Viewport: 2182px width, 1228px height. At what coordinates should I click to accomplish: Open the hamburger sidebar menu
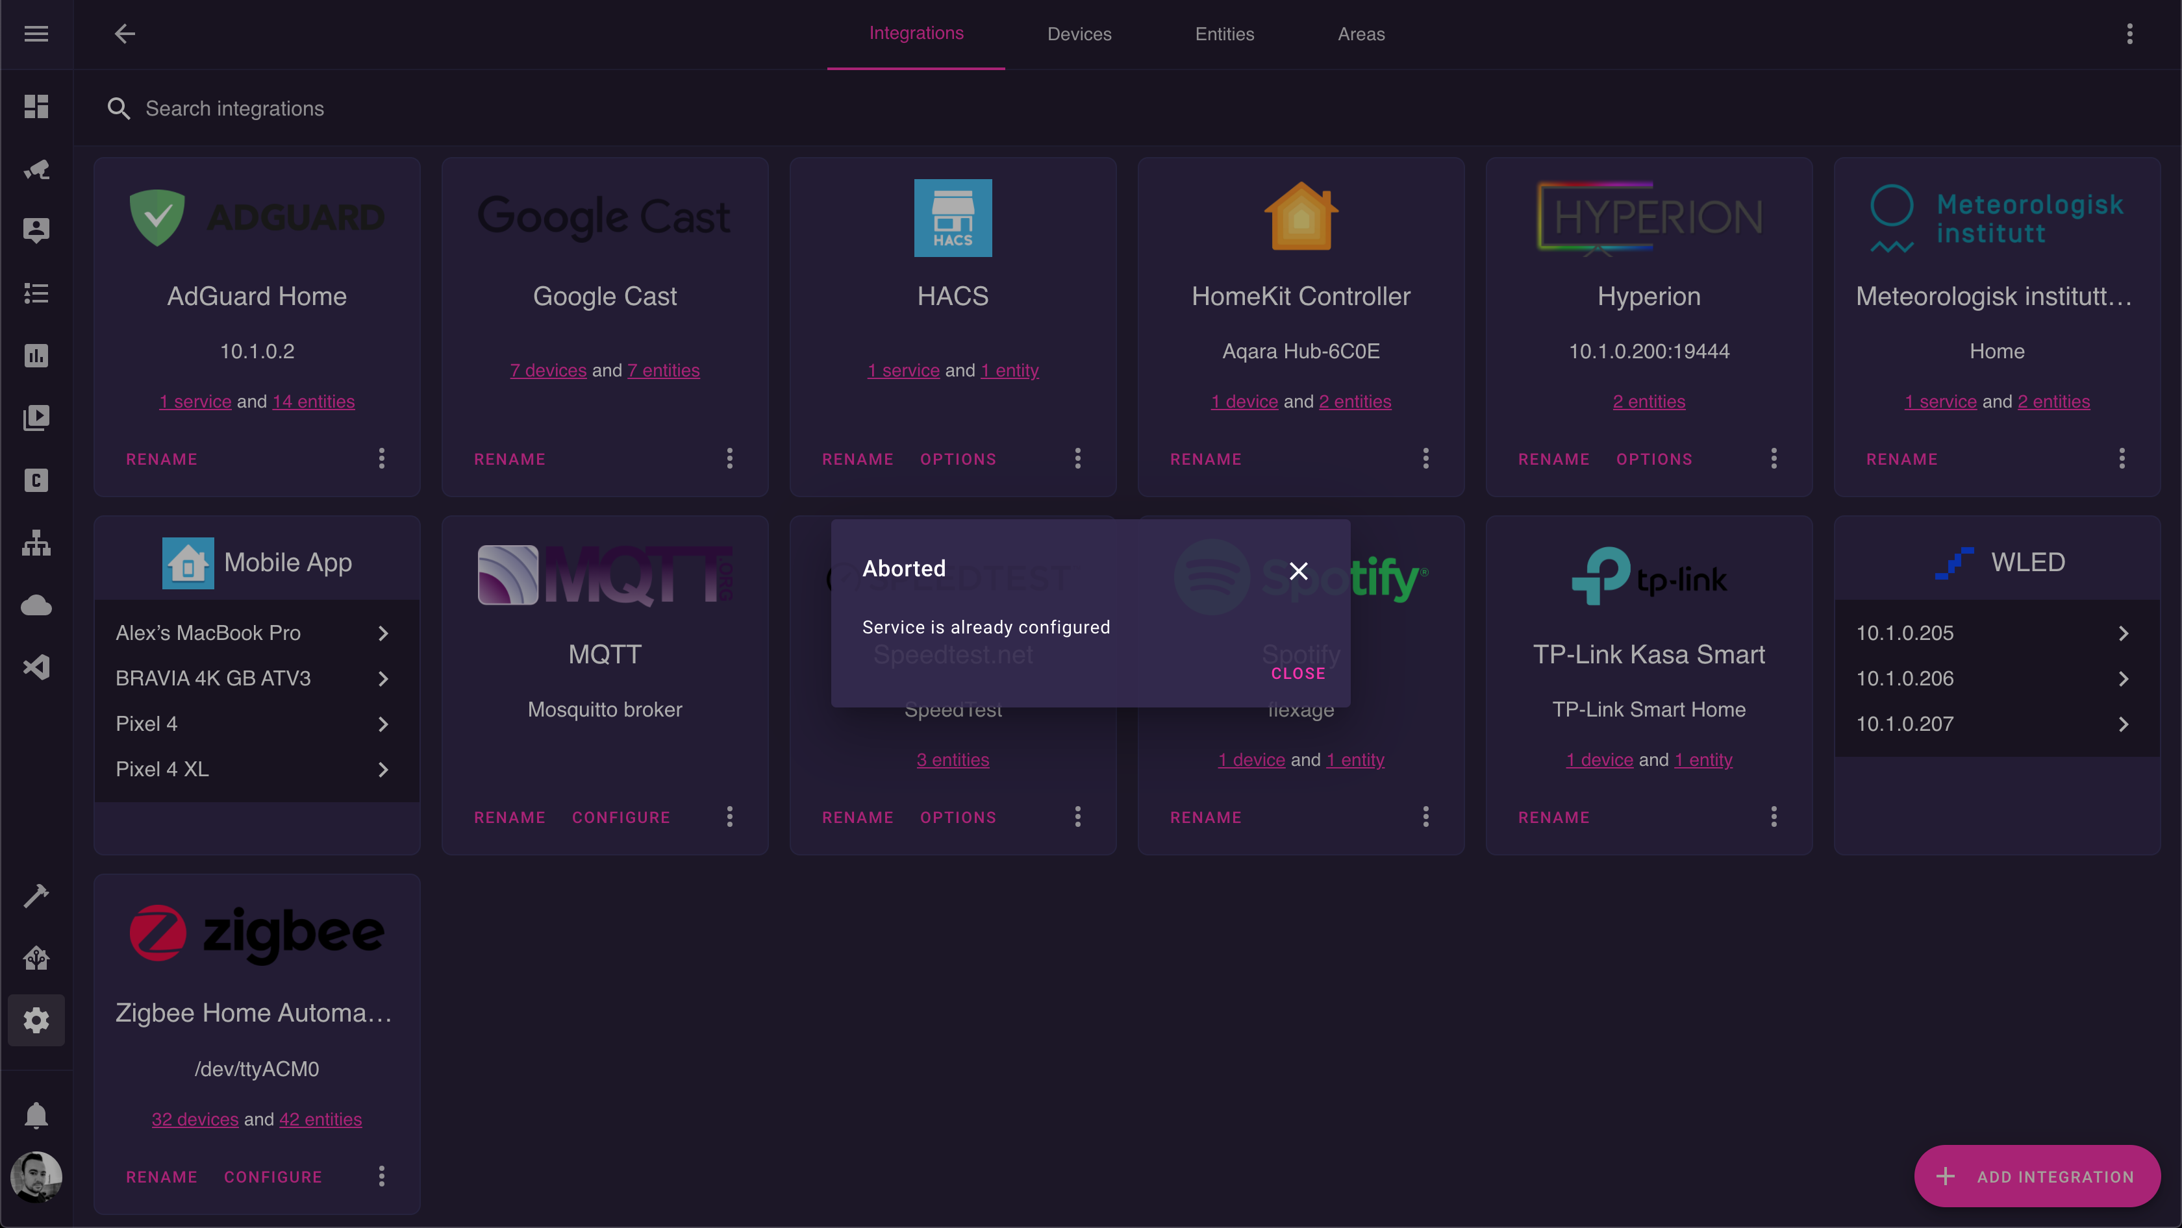pyautogui.click(x=36, y=34)
